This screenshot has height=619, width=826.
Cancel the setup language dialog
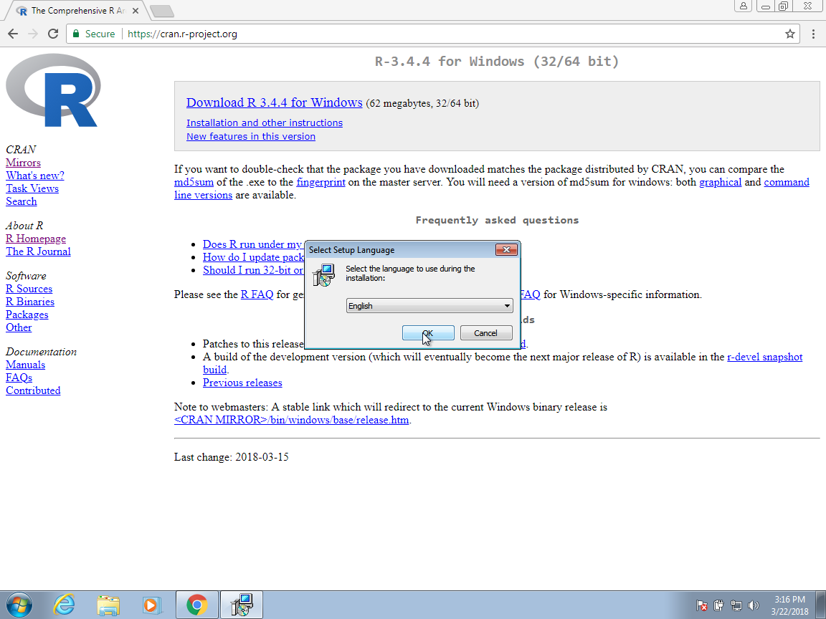485,333
